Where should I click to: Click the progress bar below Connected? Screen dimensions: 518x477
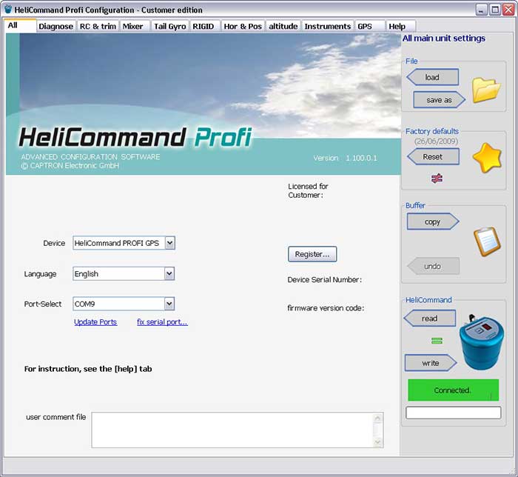(453, 413)
